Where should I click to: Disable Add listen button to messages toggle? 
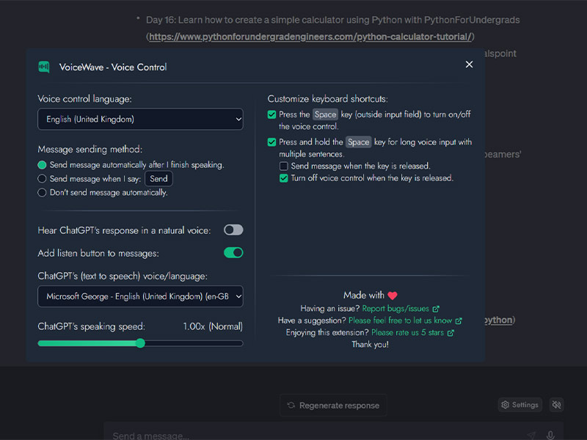[x=233, y=253]
